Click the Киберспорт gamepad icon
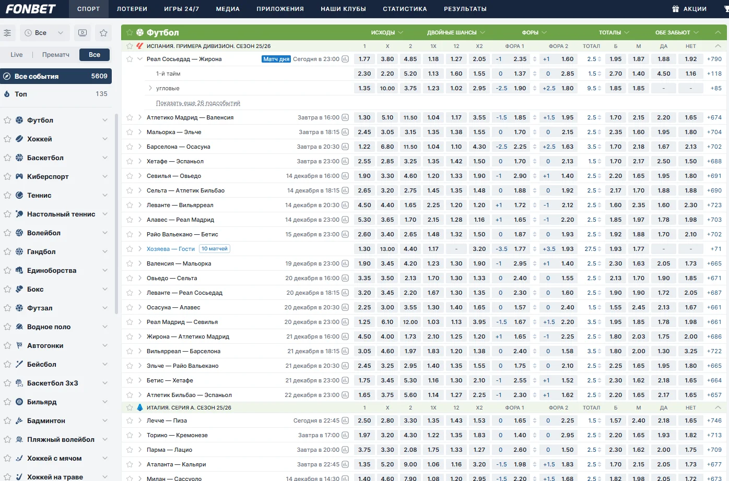Viewport: 729px width, 481px height. [x=19, y=176]
